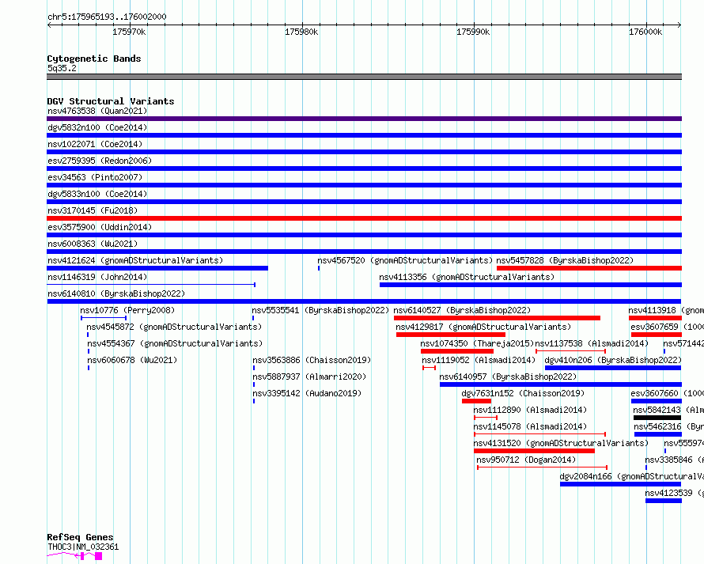This screenshot has width=704, height=564.
Task: Click the nsv5535541 (ByrskaBishop2022) label
Action: (x=320, y=310)
